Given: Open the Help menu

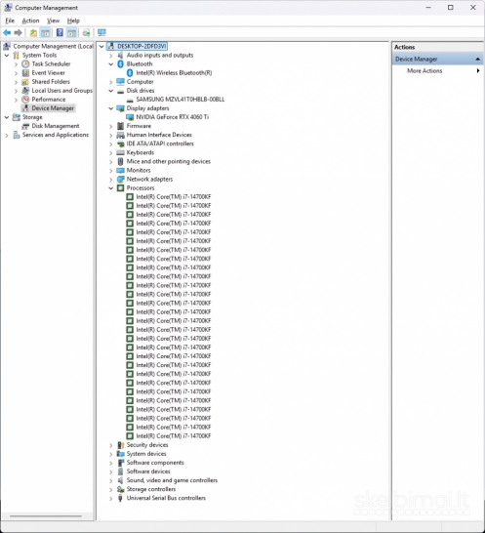Looking at the screenshot, I should pos(73,20).
